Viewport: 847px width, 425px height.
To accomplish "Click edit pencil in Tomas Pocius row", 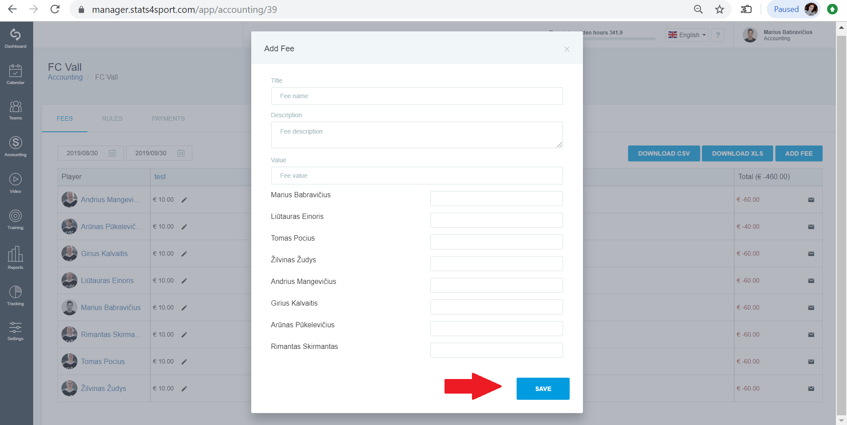I will coord(184,362).
